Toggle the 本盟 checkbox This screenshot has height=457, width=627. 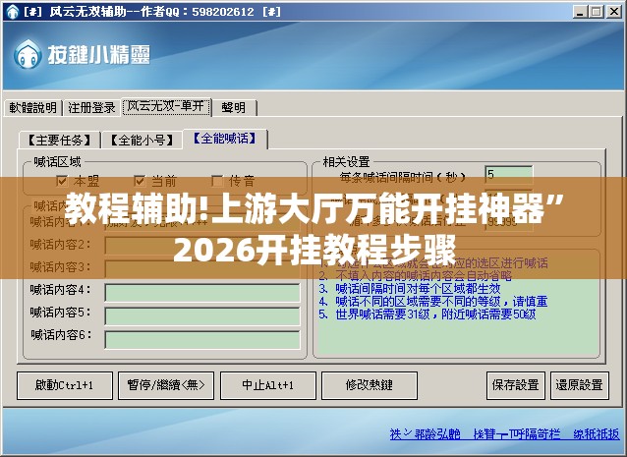tap(62, 181)
